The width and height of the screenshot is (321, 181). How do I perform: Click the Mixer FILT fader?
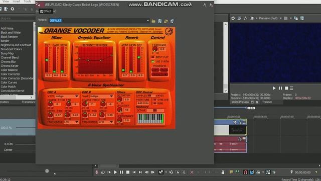point(47,60)
